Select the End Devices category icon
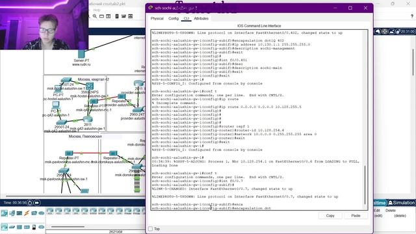Viewport: 416px width, 234px height. pos(12,213)
